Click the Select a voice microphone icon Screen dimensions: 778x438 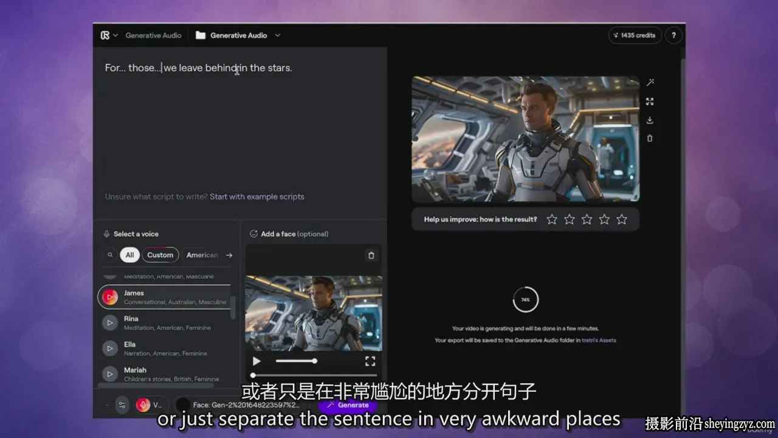pos(106,234)
